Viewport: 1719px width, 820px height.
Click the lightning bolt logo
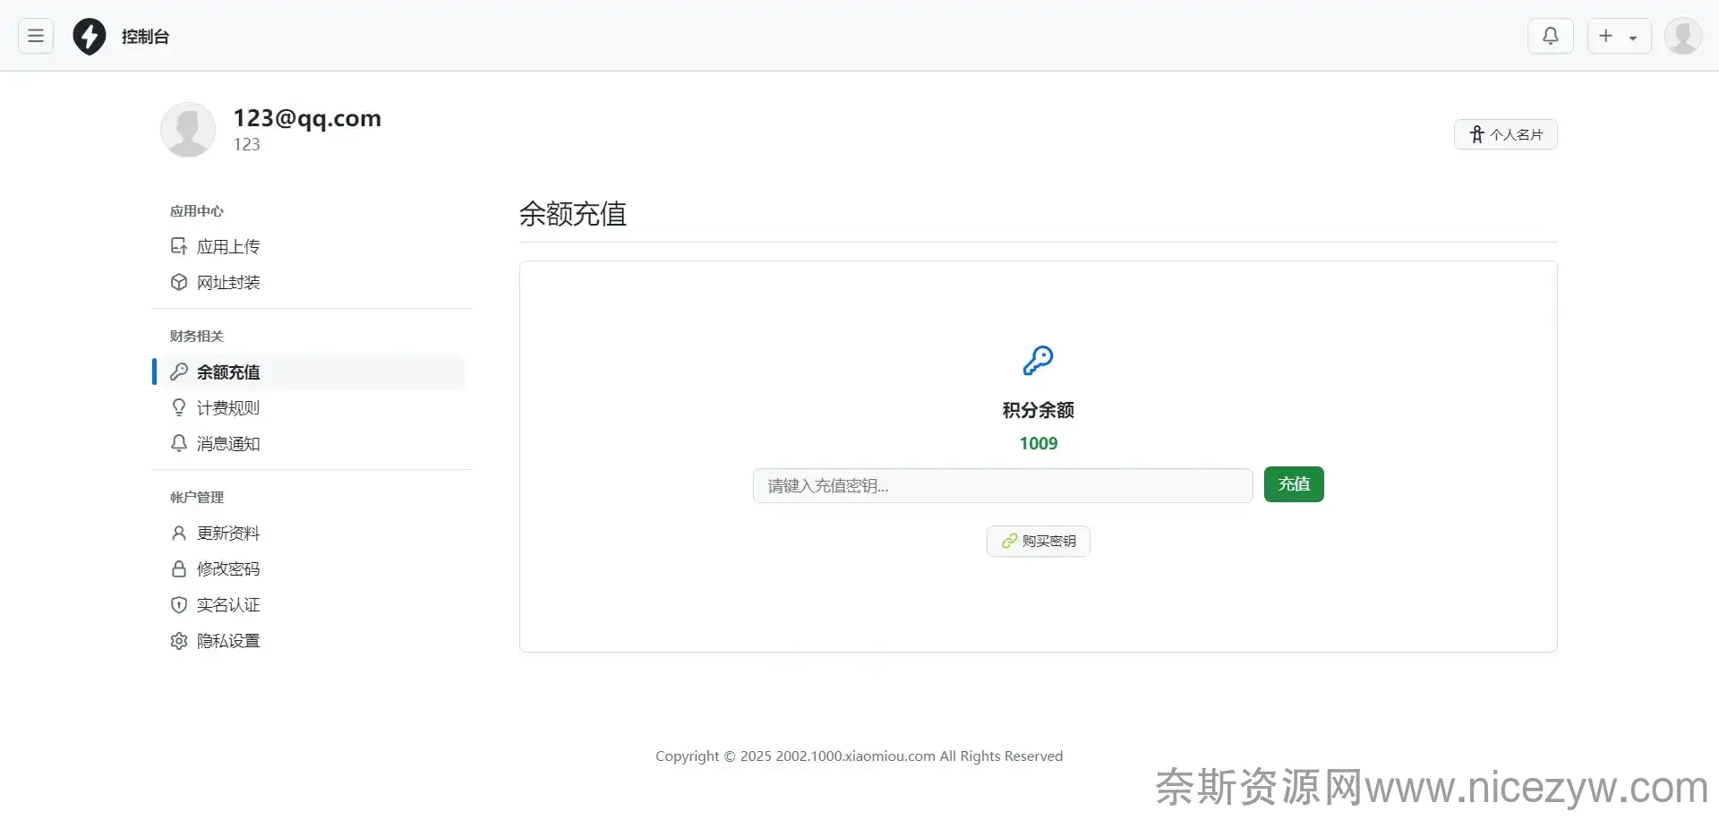89,37
